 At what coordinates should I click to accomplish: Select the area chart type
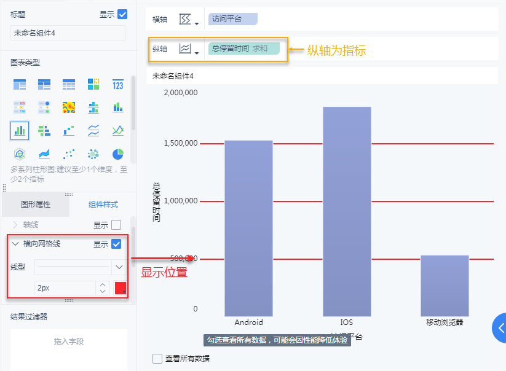[44, 154]
